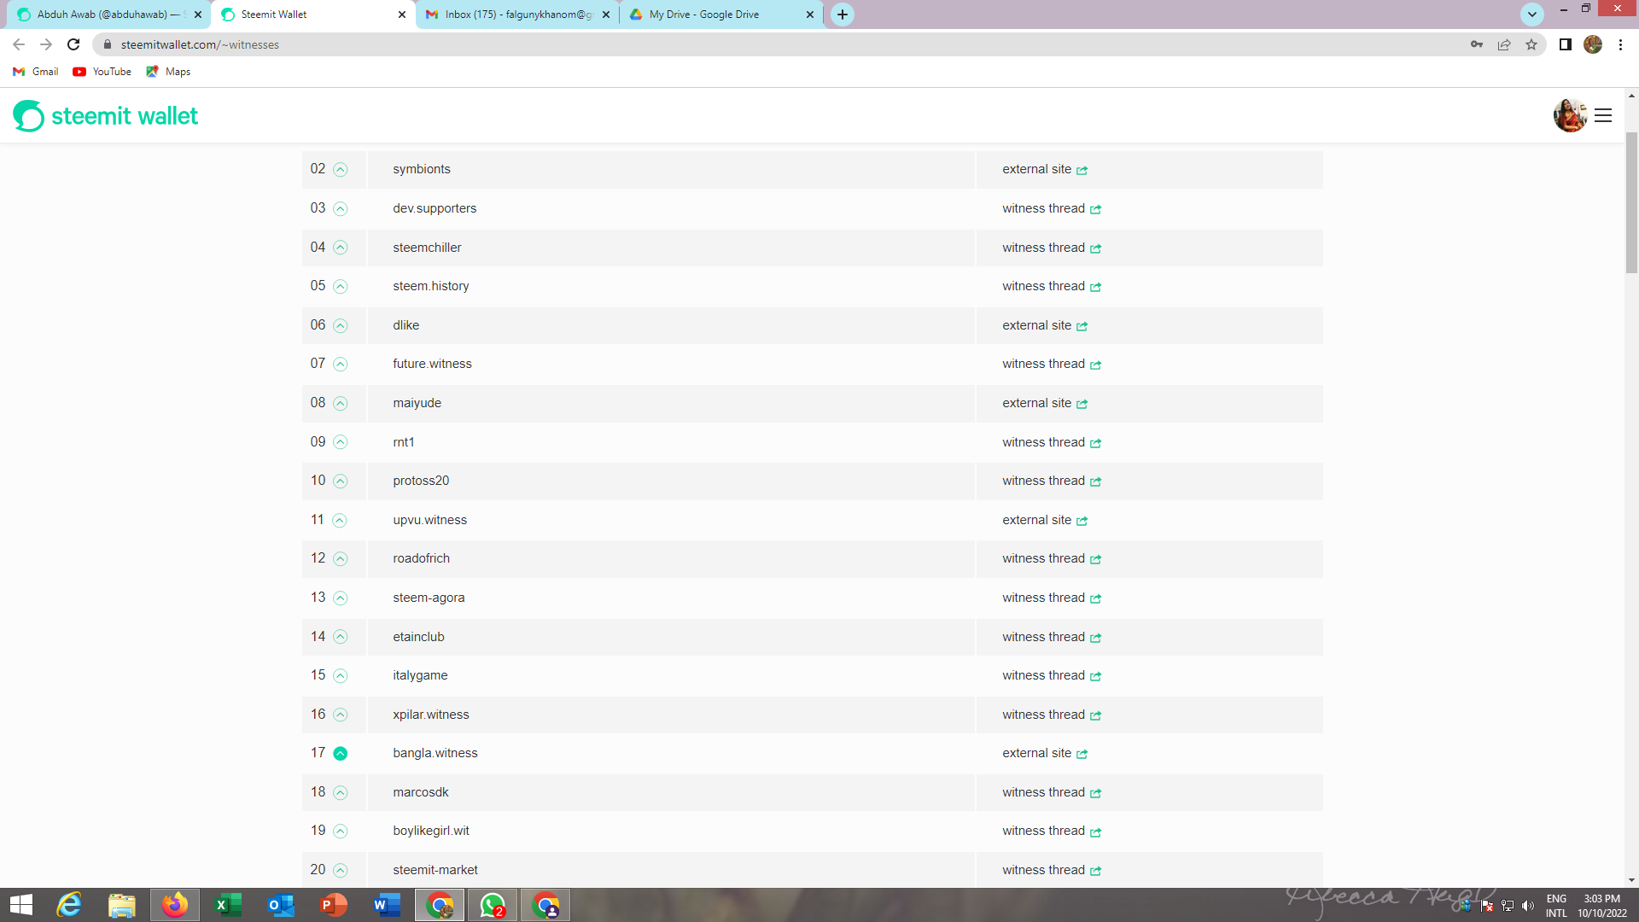Open Chrome three-dot menu
Image resolution: width=1639 pixels, height=922 pixels.
(x=1620, y=44)
